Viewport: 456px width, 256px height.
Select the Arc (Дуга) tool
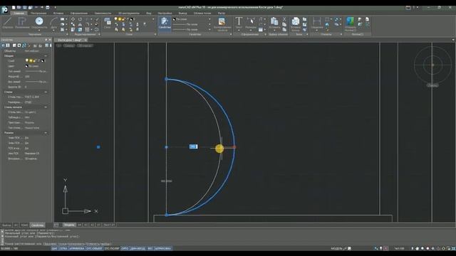pyautogui.click(x=54, y=23)
